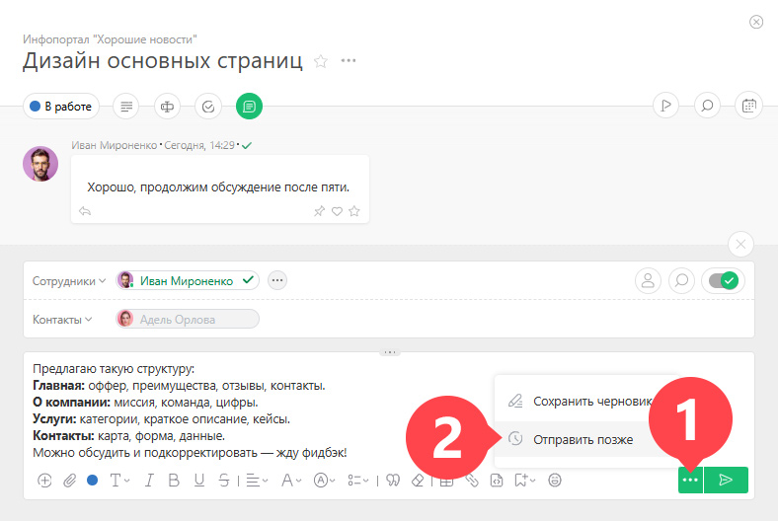Image resolution: width=778 pixels, height=521 pixels.
Task: Open the text style 'T' dropdown
Action: point(119,481)
